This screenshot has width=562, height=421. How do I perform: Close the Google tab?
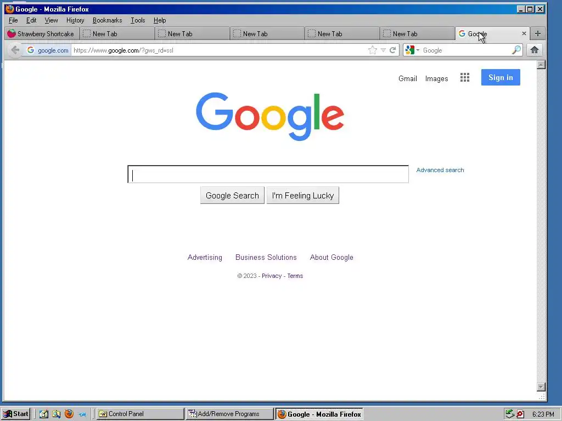524,33
